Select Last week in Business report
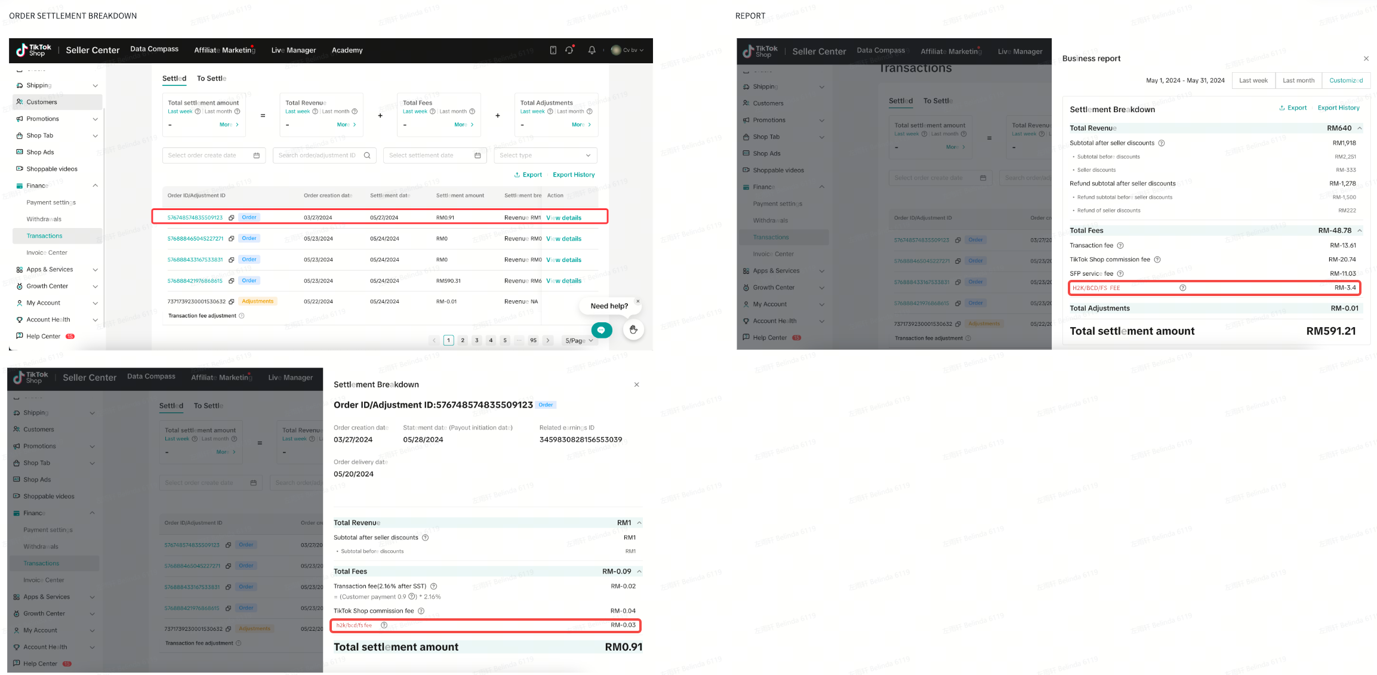The image size is (1377, 675). 1253,81
